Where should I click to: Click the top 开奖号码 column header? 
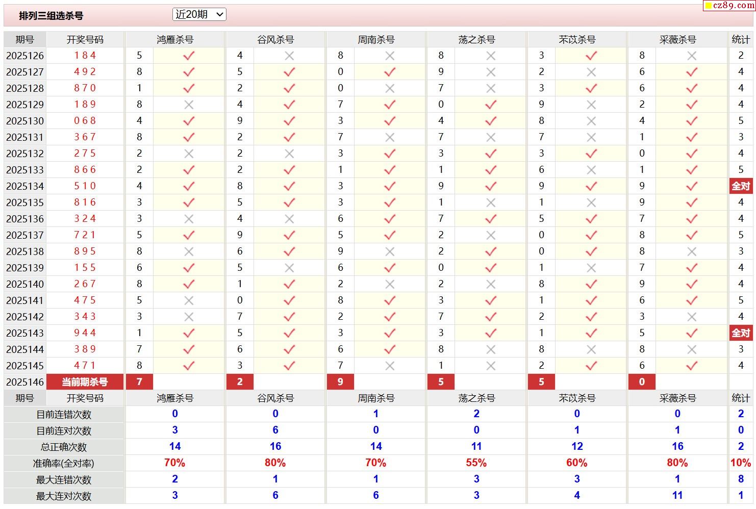85,40
